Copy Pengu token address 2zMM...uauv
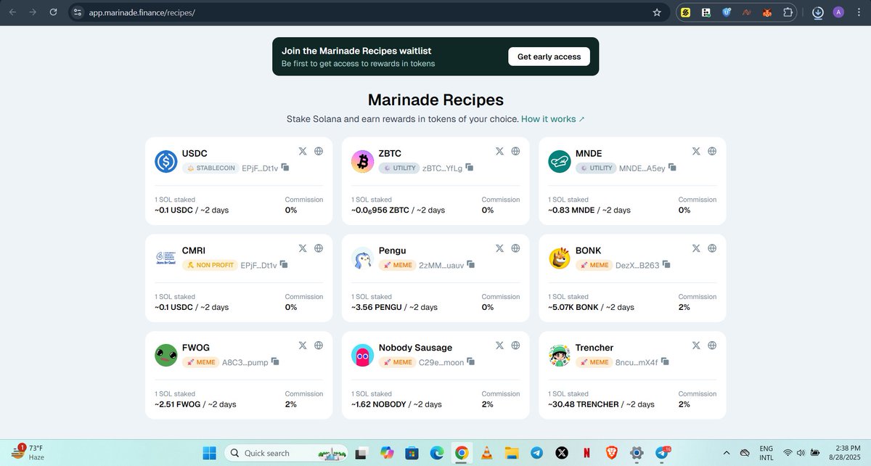 click(471, 265)
